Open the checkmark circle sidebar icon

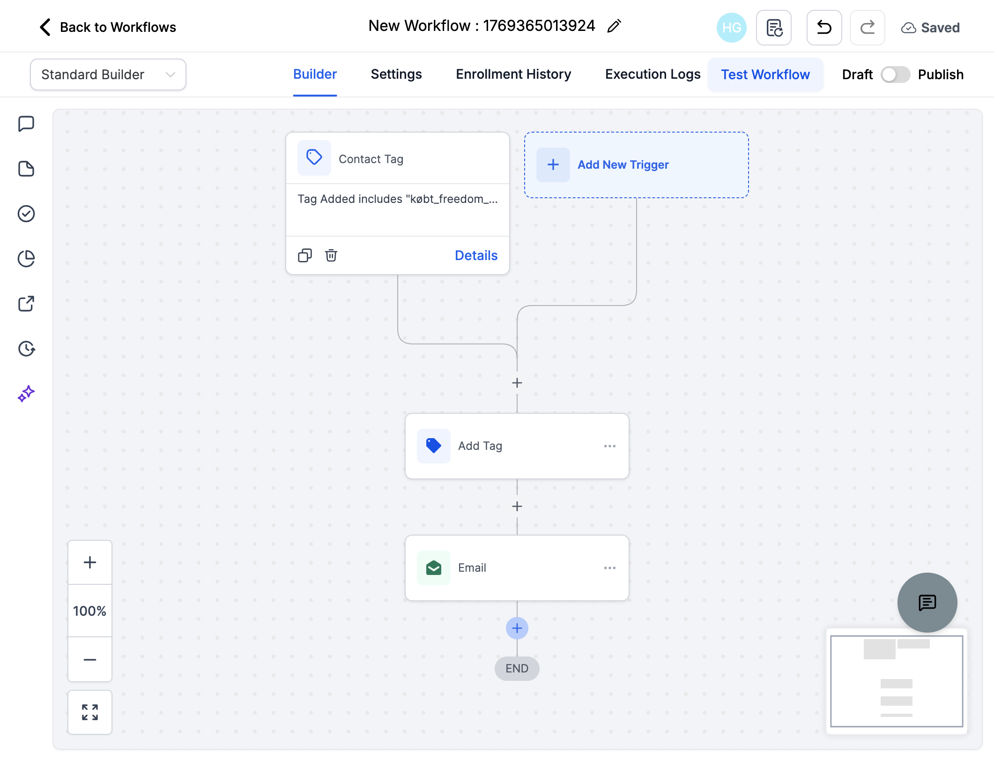pyautogui.click(x=26, y=214)
